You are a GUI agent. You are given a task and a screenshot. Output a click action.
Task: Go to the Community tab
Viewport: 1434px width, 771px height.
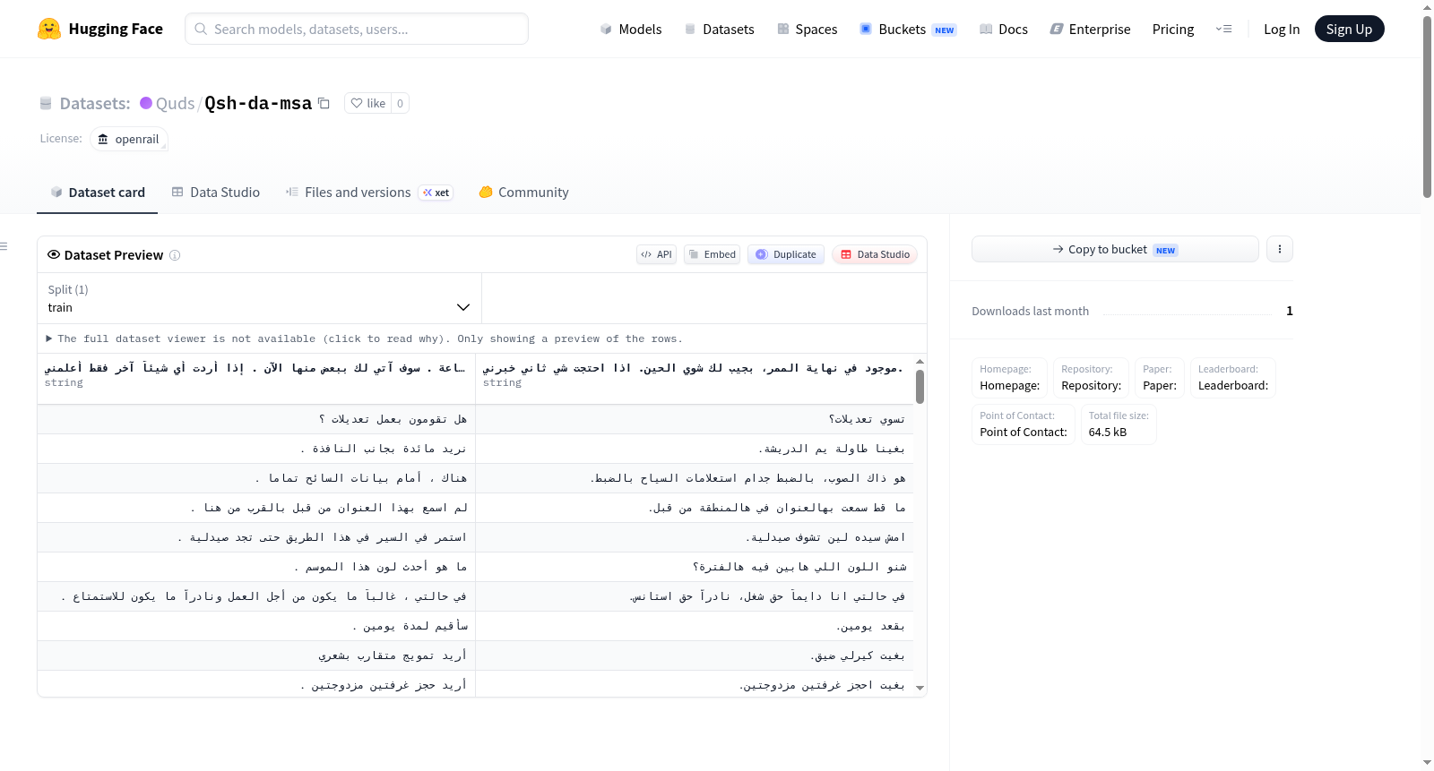point(524,193)
